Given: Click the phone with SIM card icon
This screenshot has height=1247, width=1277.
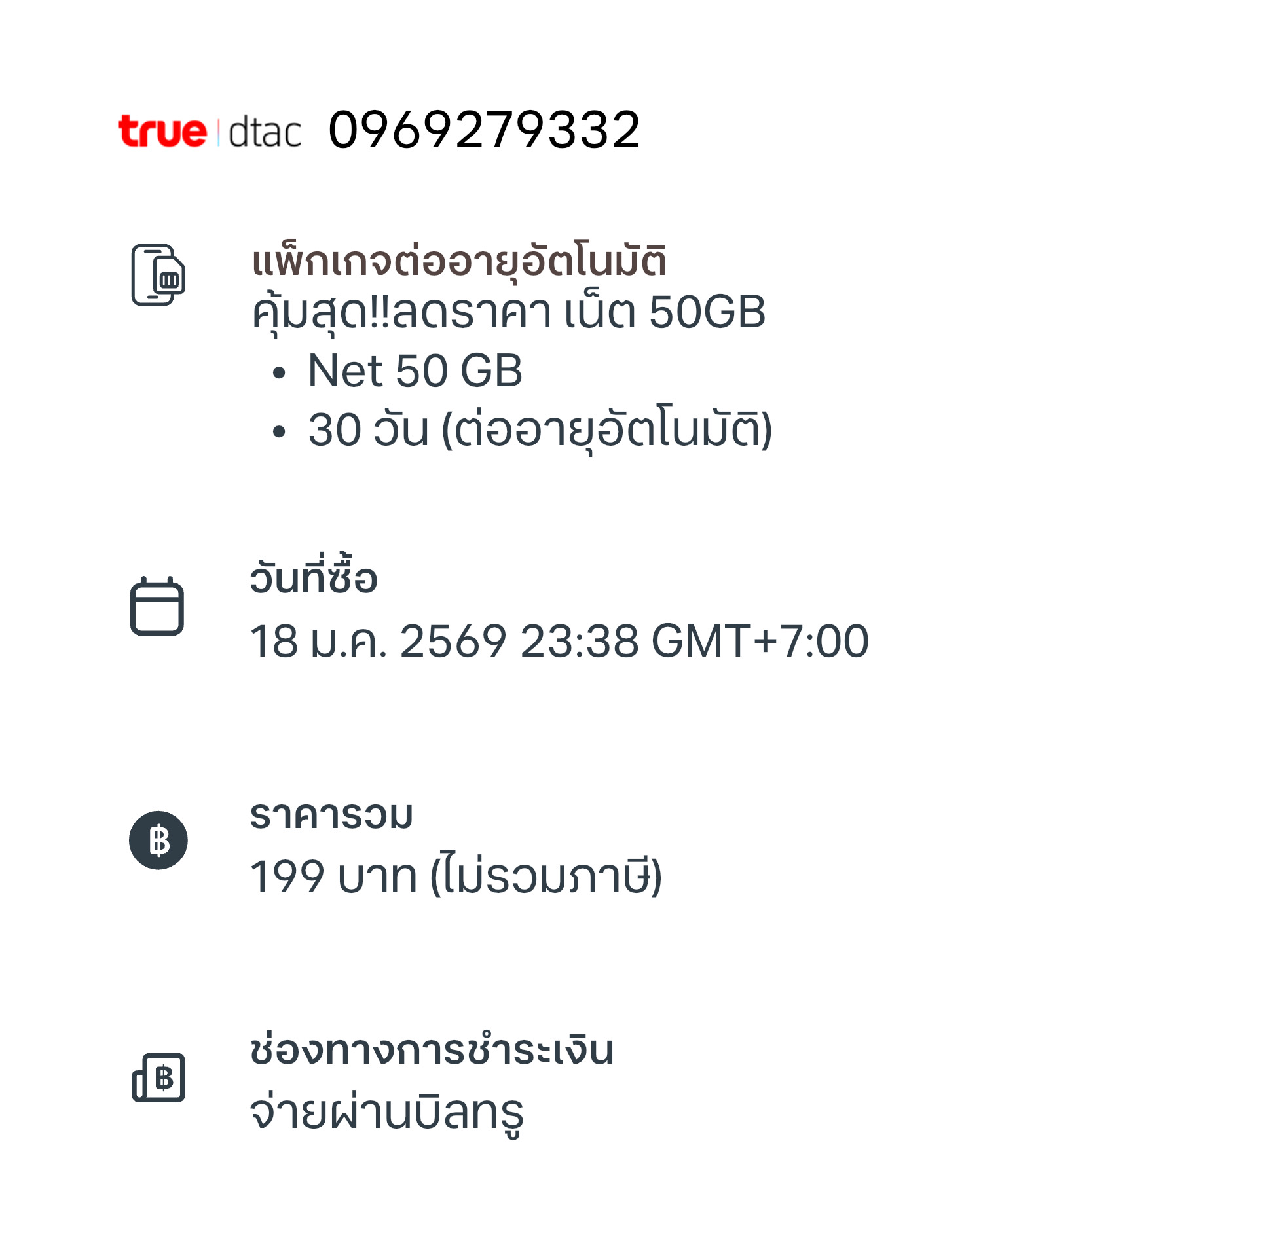Looking at the screenshot, I should (158, 275).
